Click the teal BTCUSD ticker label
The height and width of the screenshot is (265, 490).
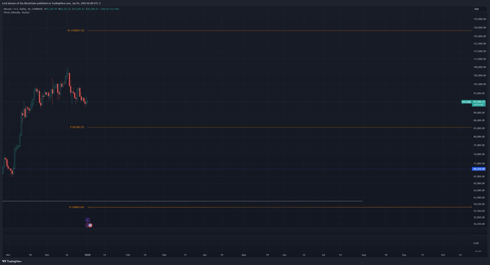click(x=466, y=102)
